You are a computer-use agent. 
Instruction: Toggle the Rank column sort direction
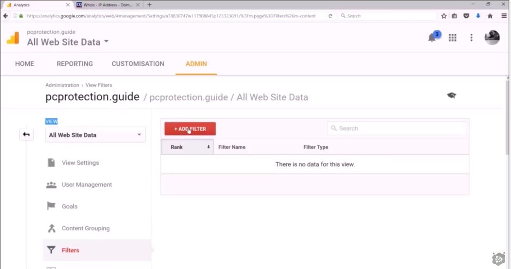coord(208,147)
